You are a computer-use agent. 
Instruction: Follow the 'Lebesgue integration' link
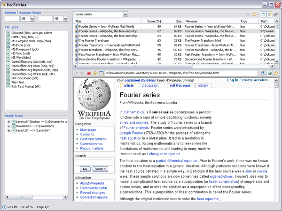point(164,154)
